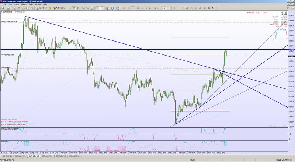This screenshot has height=162, width=295.
Task: Select the text tool (A)
Action: pyautogui.click(x=200, y=8)
